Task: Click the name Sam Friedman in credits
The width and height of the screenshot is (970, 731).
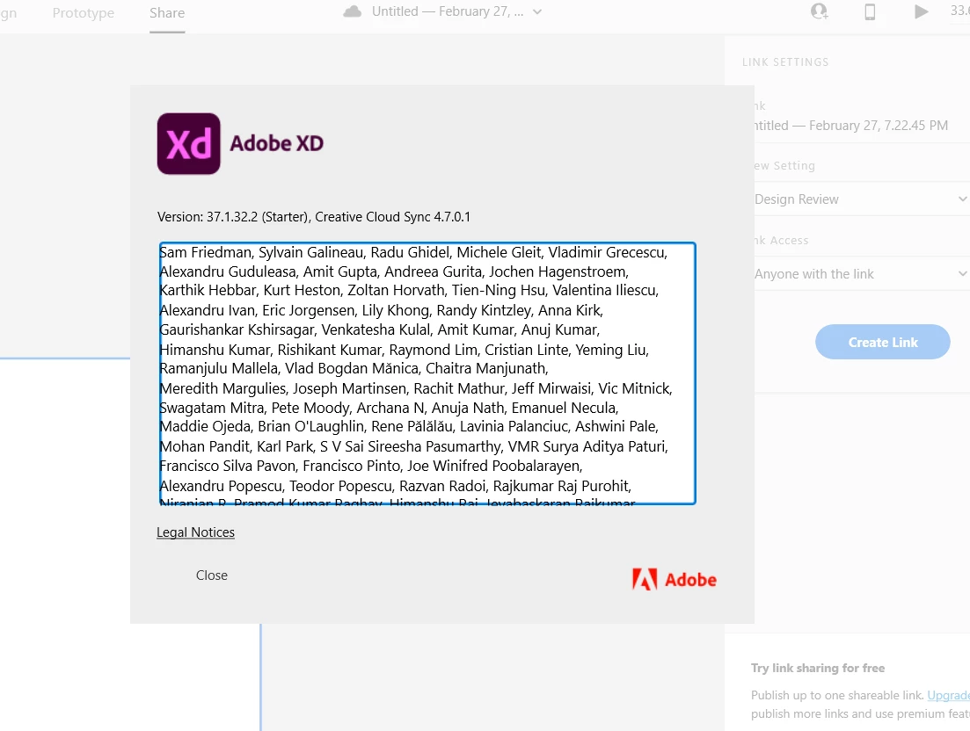Action: (x=206, y=252)
